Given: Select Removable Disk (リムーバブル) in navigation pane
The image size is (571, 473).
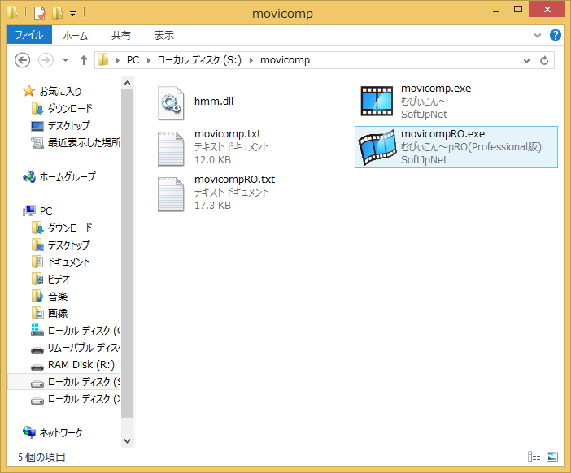Looking at the screenshot, I should (84, 348).
